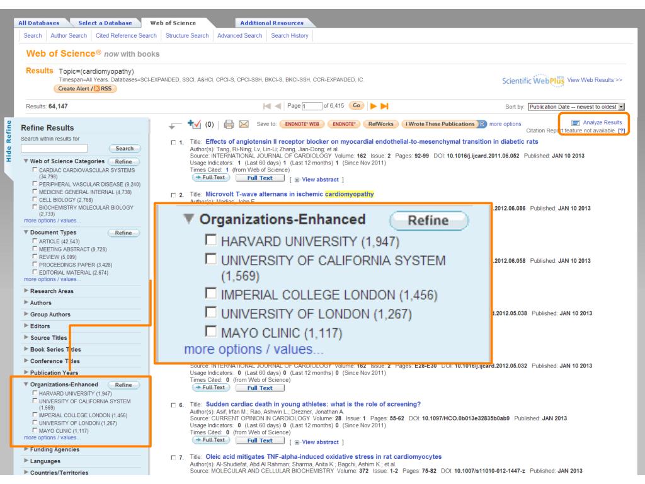Viewport: 645px width, 484px height.
Task: Open the Sudden cardiac death article title
Action: [313, 404]
